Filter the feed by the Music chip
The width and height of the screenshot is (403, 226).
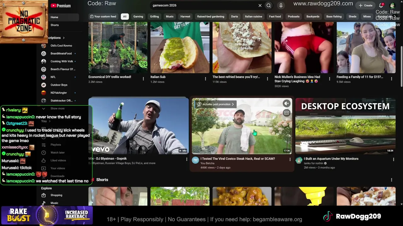[x=170, y=17]
